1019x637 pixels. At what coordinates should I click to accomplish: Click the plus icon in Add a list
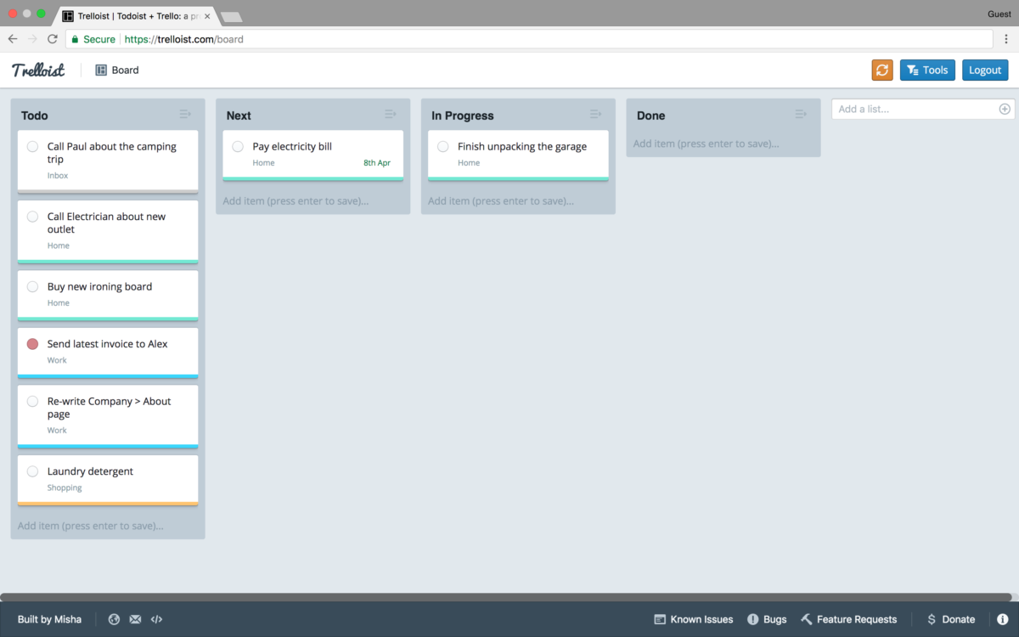click(x=1005, y=109)
